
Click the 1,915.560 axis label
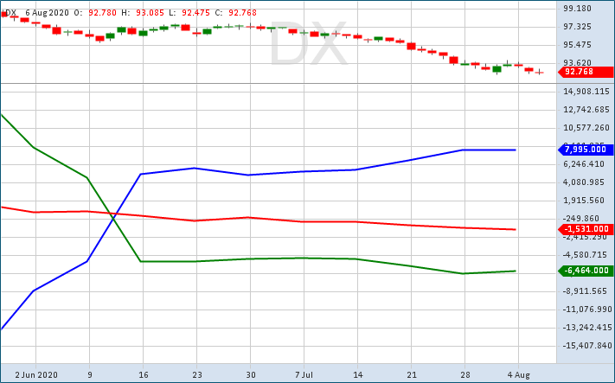[584, 201]
